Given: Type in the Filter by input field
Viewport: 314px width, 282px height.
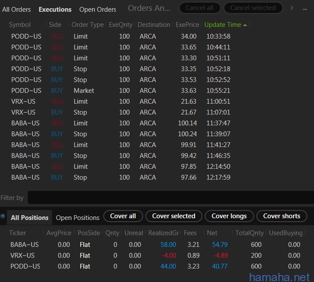Looking at the screenshot, I should pos(169,197).
